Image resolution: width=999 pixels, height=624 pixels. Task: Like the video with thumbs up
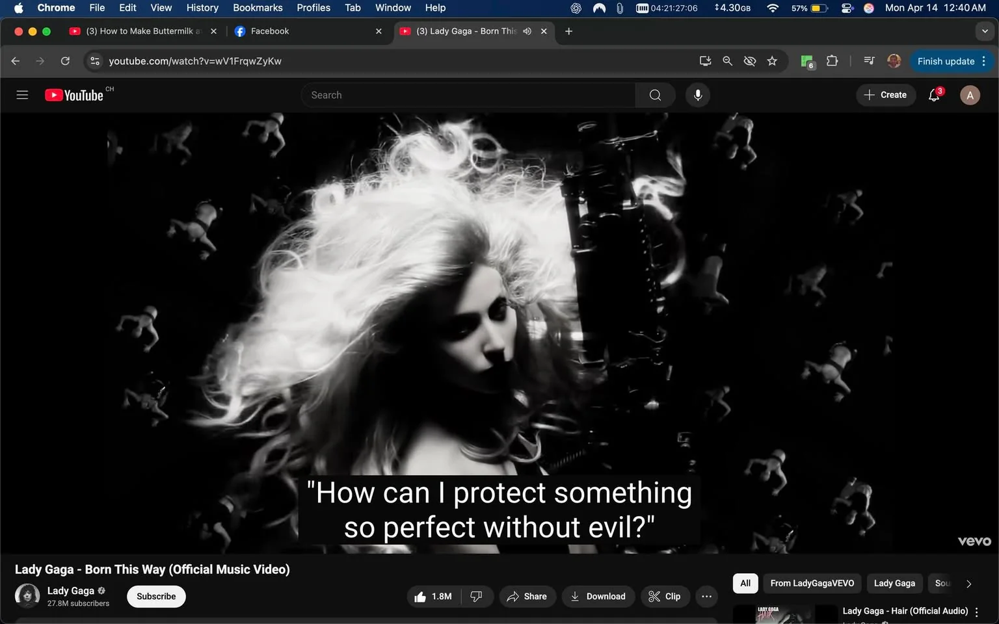(433, 597)
